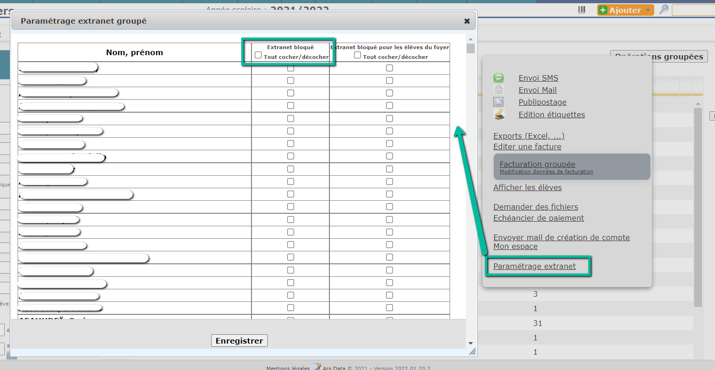The image size is (715, 370).
Task: Click the dialog's vertical scrollbar thumb
Action: click(470, 49)
